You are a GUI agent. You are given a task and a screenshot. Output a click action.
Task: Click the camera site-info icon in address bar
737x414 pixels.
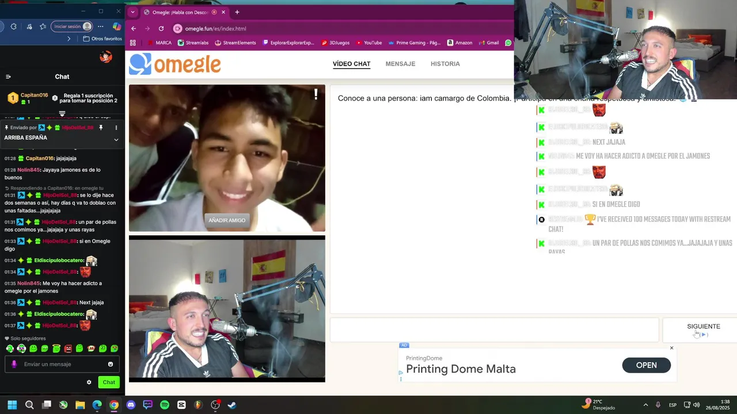click(x=178, y=28)
